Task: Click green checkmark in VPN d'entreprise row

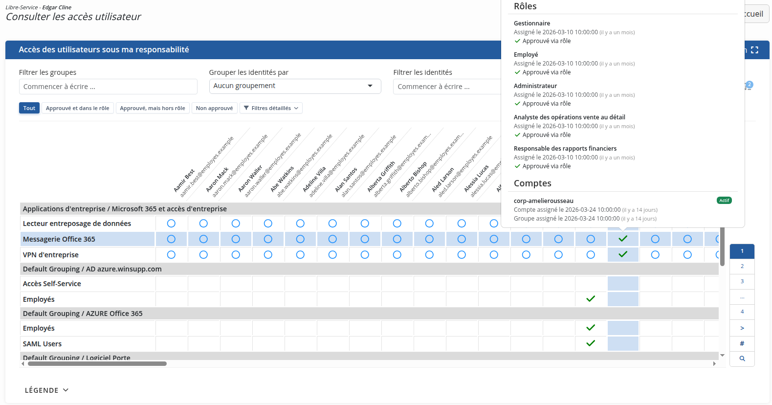Action: pyautogui.click(x=623, y=254)
